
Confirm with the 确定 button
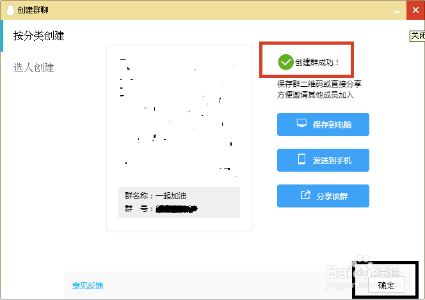386,285
